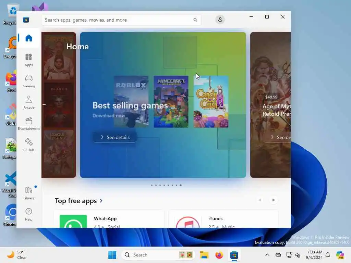Screen dimensions: 351x263
Task: Open the AI Hub section
Action: pyautogui.click(x=29, y=145)
